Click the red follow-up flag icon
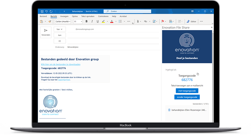251x135 pixels. [163, 22]
